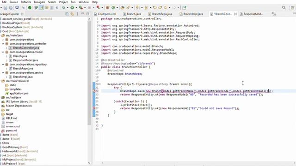
Task: Click Collapse All in the Package Explorer
Action: coord(67,14)
